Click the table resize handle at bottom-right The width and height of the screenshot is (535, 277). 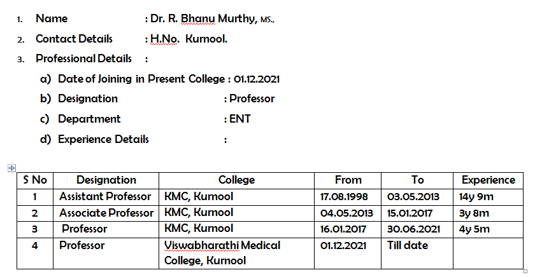pyautogui.click(x=525, y=271)
